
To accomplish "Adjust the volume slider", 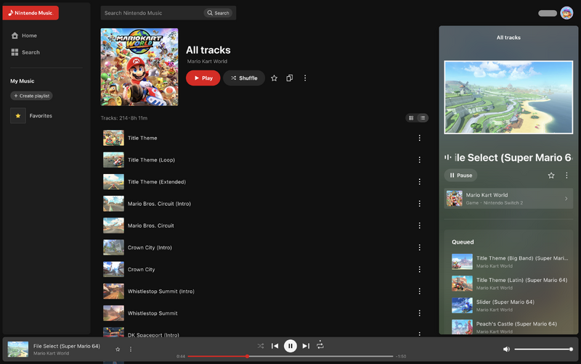I will pos(543,349).
